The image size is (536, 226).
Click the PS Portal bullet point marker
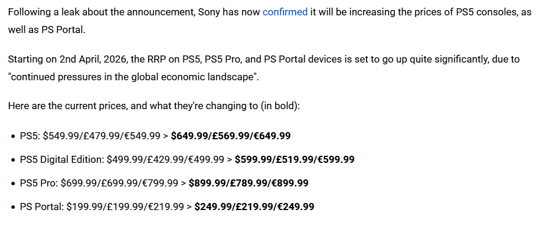point(13,208)
